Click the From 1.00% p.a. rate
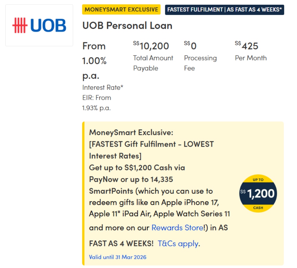Screen dimensions: 297x268 click(94, 61)
